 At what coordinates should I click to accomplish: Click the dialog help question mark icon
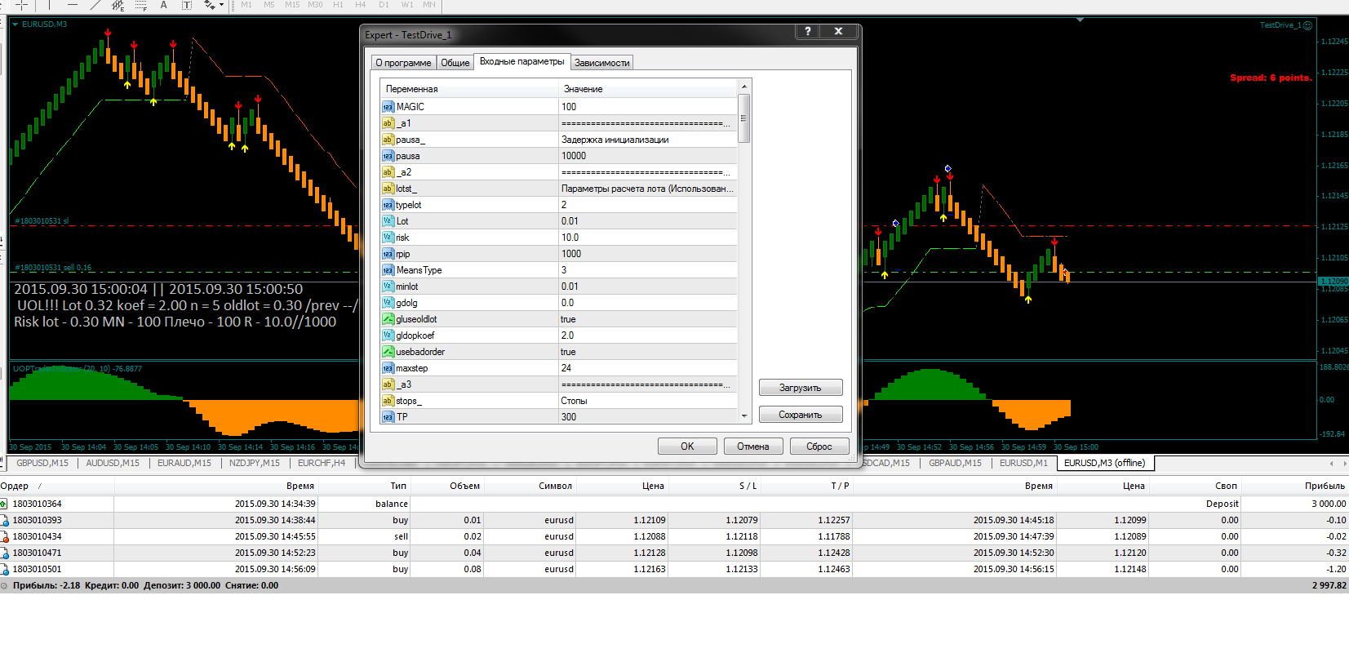coord(807,31)
